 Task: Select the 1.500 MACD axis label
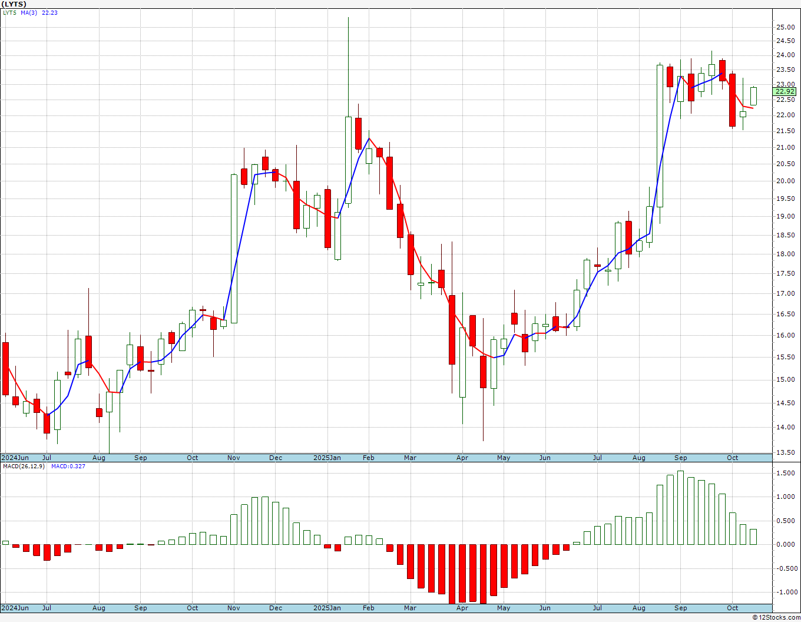tap(786, 473)
